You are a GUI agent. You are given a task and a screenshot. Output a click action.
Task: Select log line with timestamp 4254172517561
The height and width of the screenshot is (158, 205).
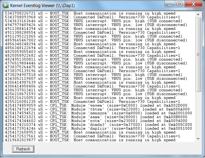coord(92,136)
